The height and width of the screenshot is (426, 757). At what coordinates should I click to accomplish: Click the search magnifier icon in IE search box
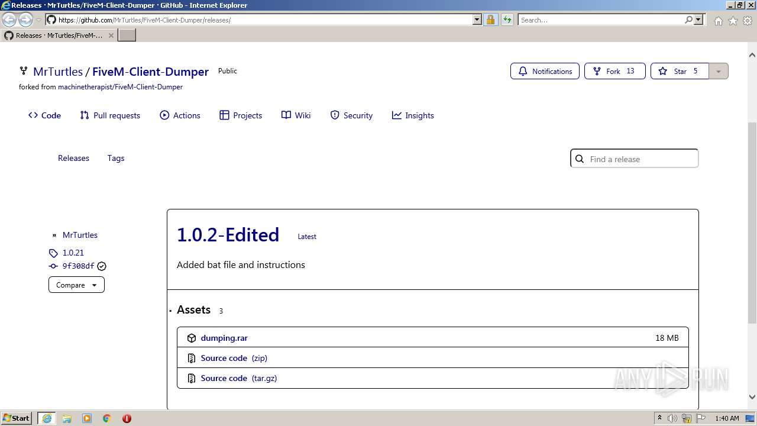[x=688, y=20]
